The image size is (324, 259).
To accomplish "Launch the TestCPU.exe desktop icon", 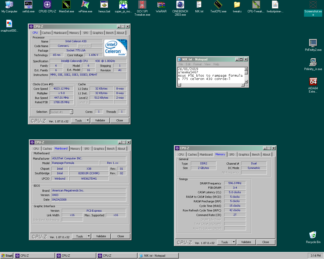I will pyautogui.click(x=218, y=7).
